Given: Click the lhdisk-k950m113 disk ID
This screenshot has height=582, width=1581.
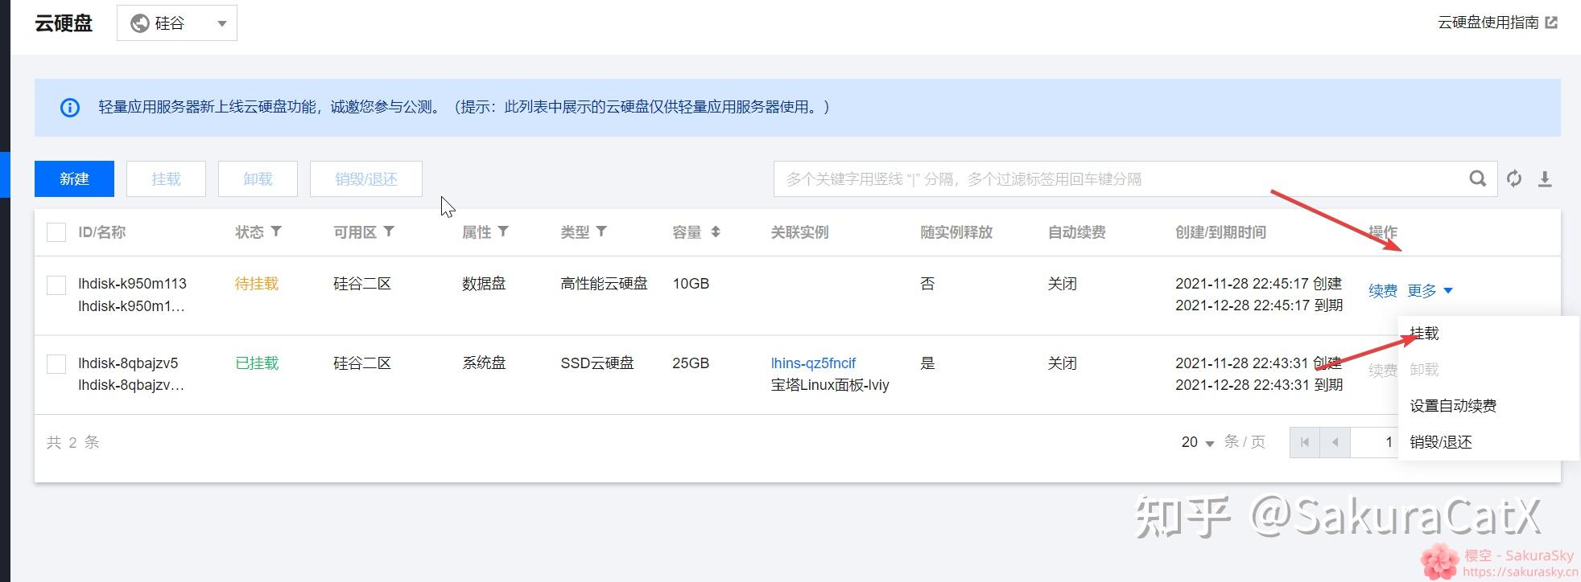Looking at the screenshot, I should coord(132,284).
